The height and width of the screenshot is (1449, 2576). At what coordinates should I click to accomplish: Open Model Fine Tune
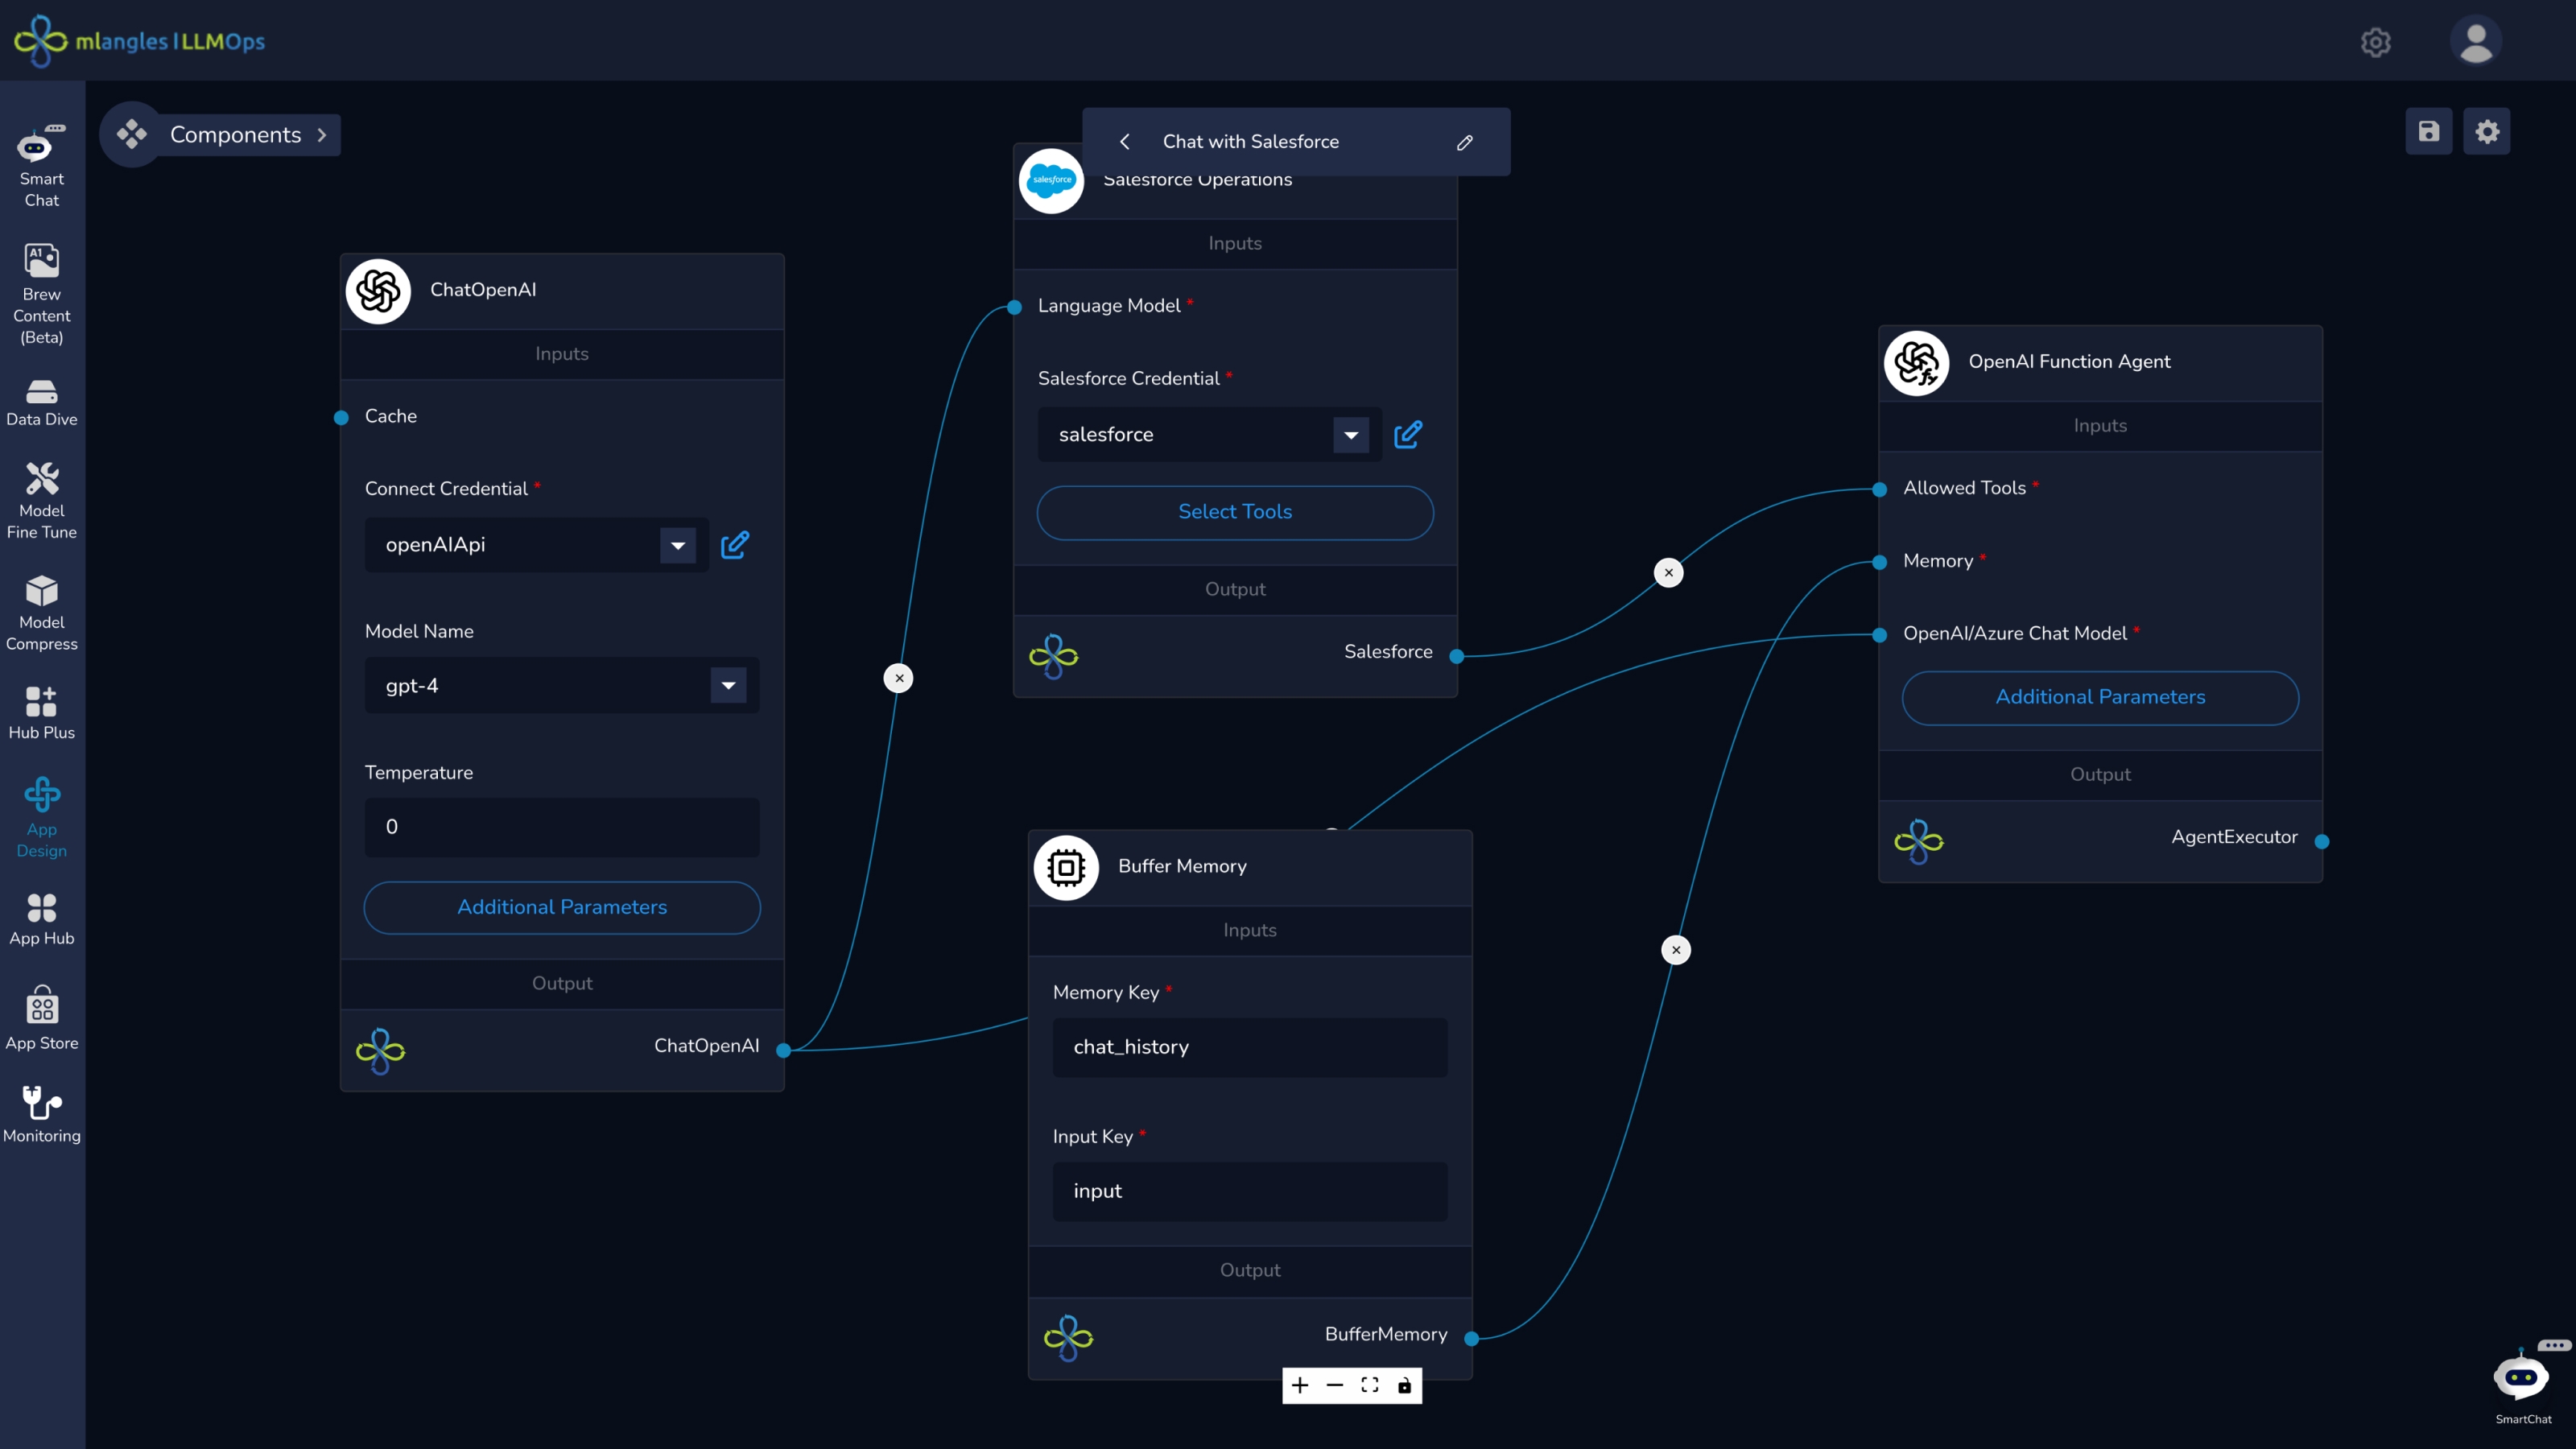coord(42,500)
